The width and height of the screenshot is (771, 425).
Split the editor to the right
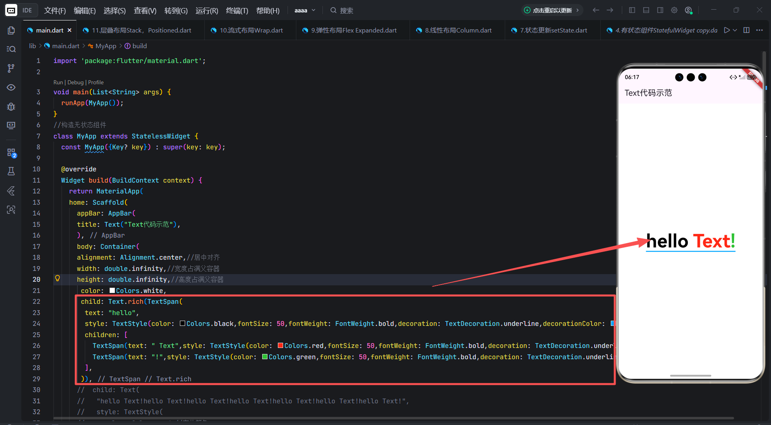(747, 30)
